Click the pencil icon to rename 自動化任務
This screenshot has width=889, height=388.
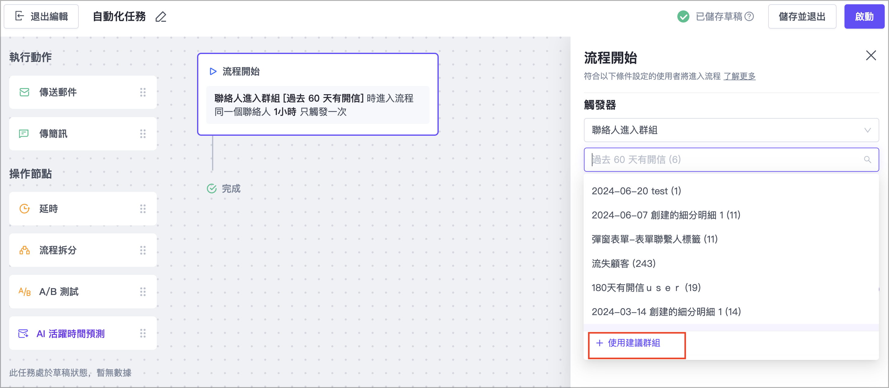click(161, 16)
